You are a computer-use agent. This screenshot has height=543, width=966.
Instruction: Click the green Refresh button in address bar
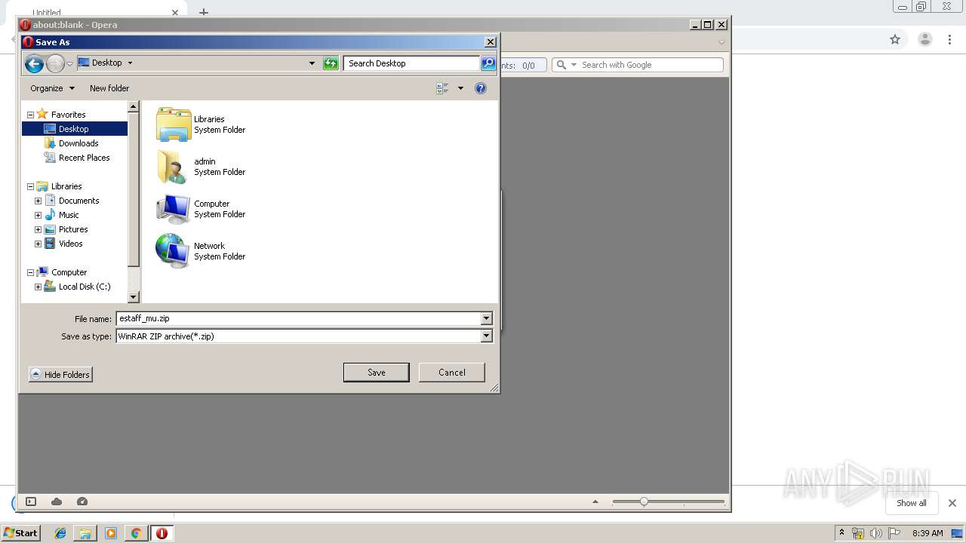331,63
